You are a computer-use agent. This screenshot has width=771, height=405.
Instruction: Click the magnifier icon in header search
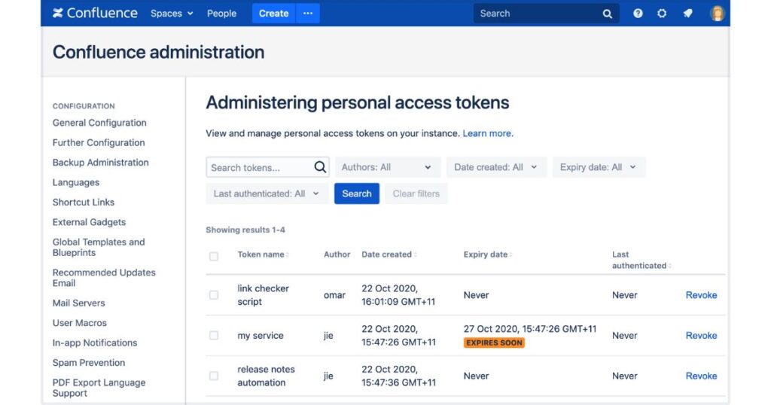coord(608,14)
